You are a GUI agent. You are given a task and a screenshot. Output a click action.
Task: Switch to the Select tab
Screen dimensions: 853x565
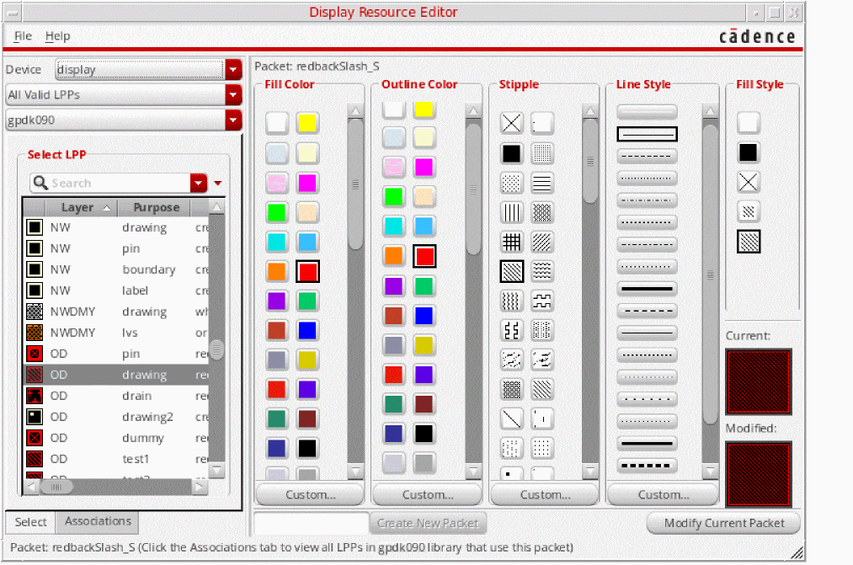pyautogui.click(x=30, y=522)
